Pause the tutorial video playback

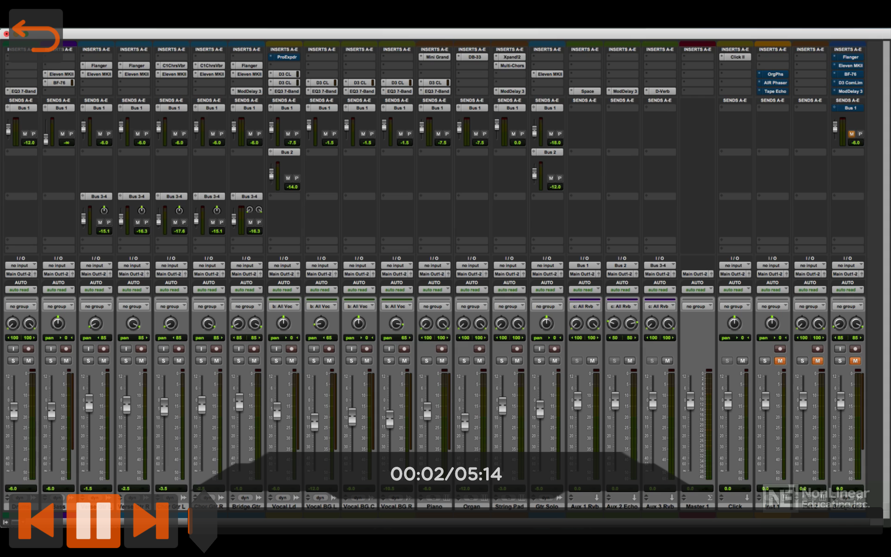(x=93, y=520)
